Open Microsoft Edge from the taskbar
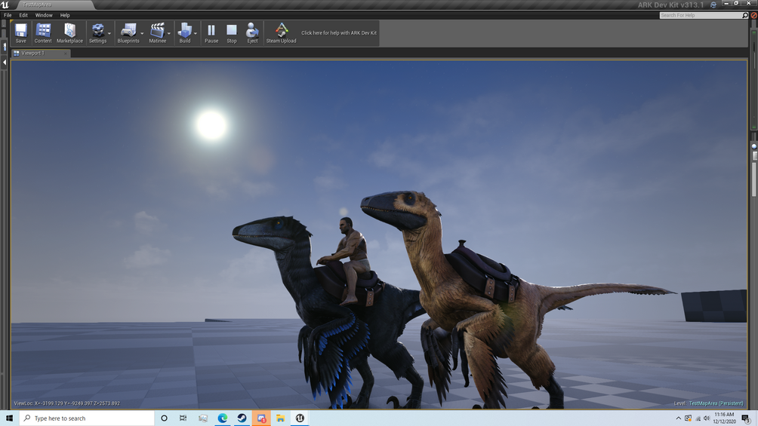Viewport: 758px width, 426px height. 223,418
